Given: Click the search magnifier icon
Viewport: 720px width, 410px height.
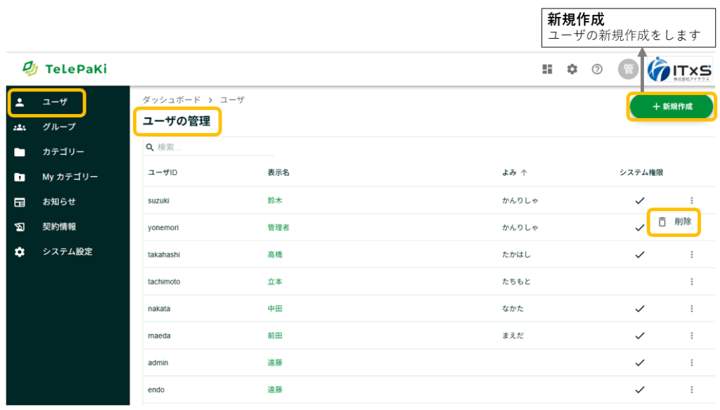Looking at the screenshot, I should 150,148.
